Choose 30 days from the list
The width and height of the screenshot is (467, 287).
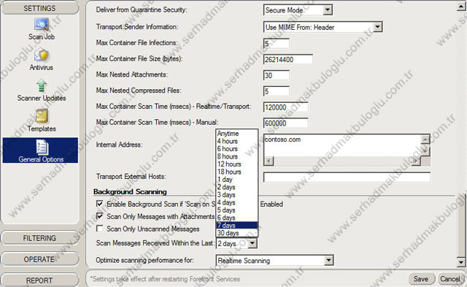(x=236, y=233)
